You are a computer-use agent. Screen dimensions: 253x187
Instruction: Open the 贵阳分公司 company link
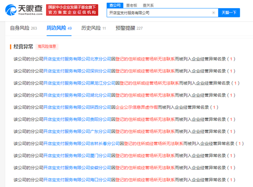pos(77,119)
